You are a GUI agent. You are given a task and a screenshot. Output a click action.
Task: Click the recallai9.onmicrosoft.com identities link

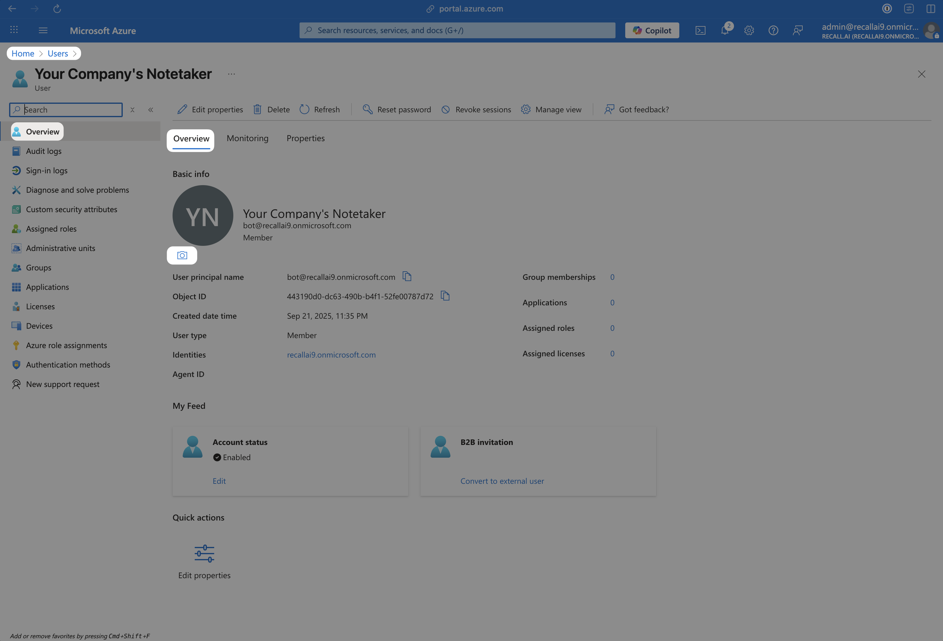331,355
